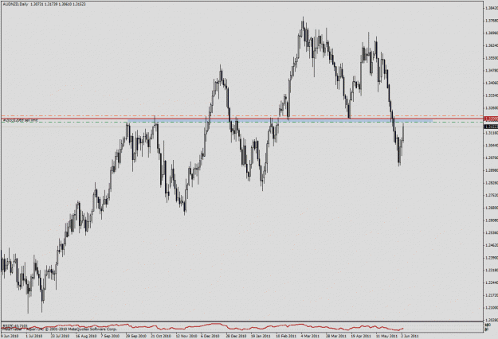Click the 9 Jun 2010 date label
The width and height of the screenshot is (498, 339).
[x=10, y=336]
